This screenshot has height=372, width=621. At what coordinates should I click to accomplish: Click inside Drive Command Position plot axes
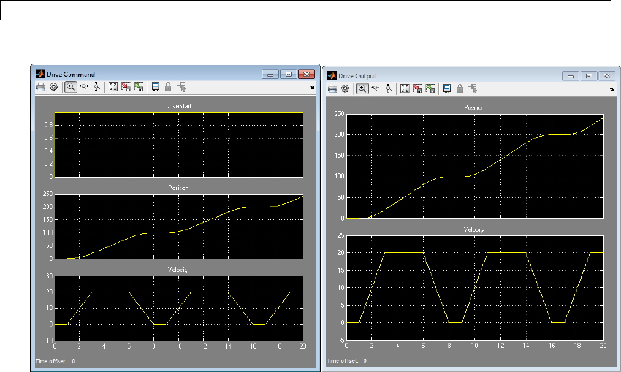tap(179, 226)
